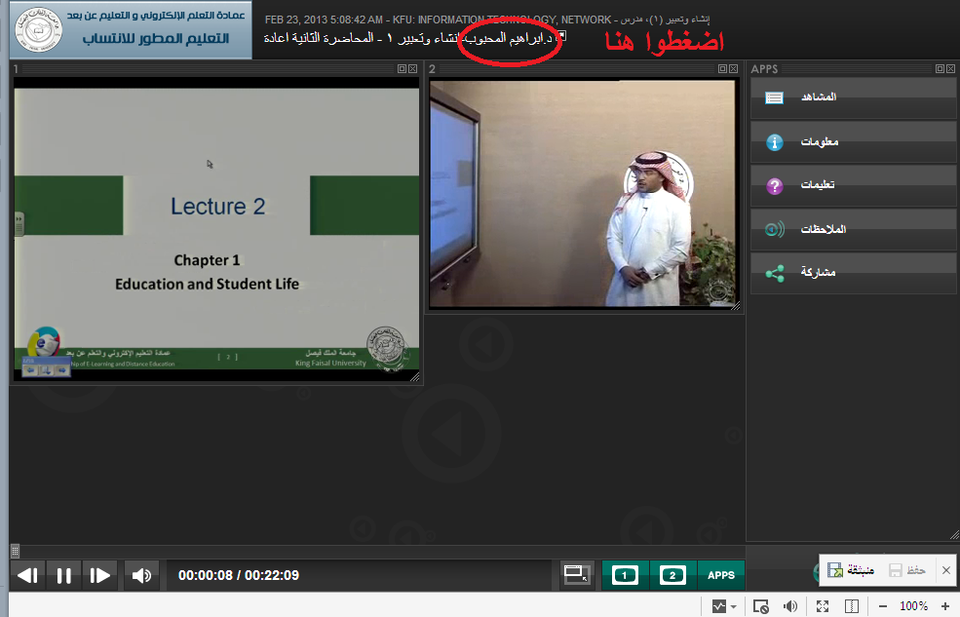Click the lecturer video thumbnail

click(582, 193)
